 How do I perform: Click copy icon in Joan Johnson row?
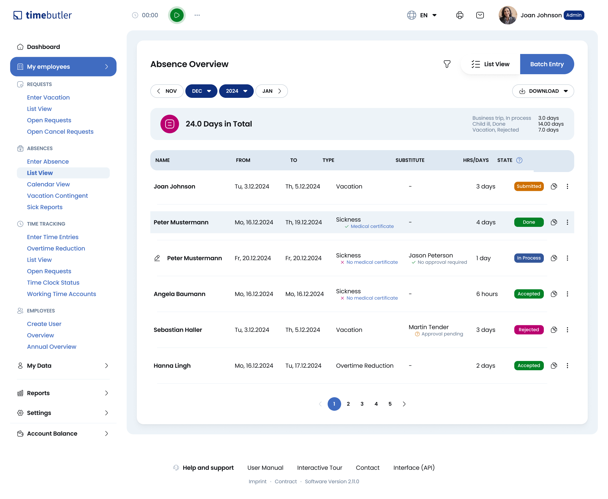554,187
